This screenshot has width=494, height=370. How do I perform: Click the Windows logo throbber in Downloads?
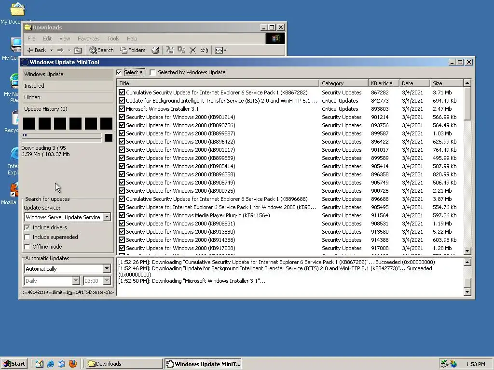click(275, 39)
